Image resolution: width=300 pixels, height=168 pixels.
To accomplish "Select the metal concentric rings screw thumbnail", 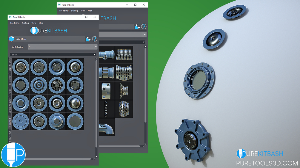I will pos(57,85).
